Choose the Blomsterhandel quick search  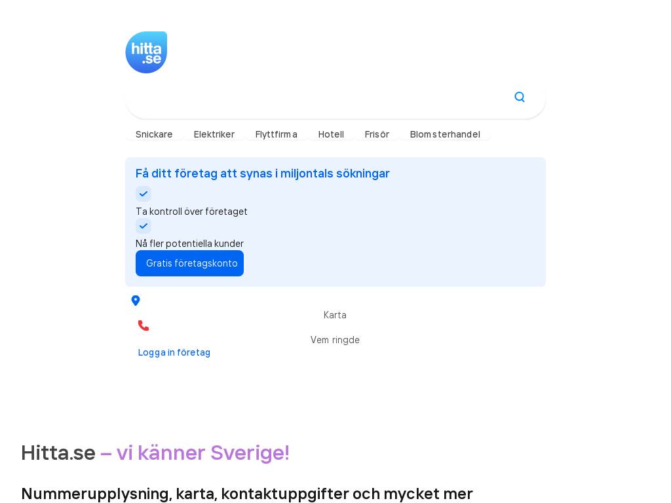point(445,134)
